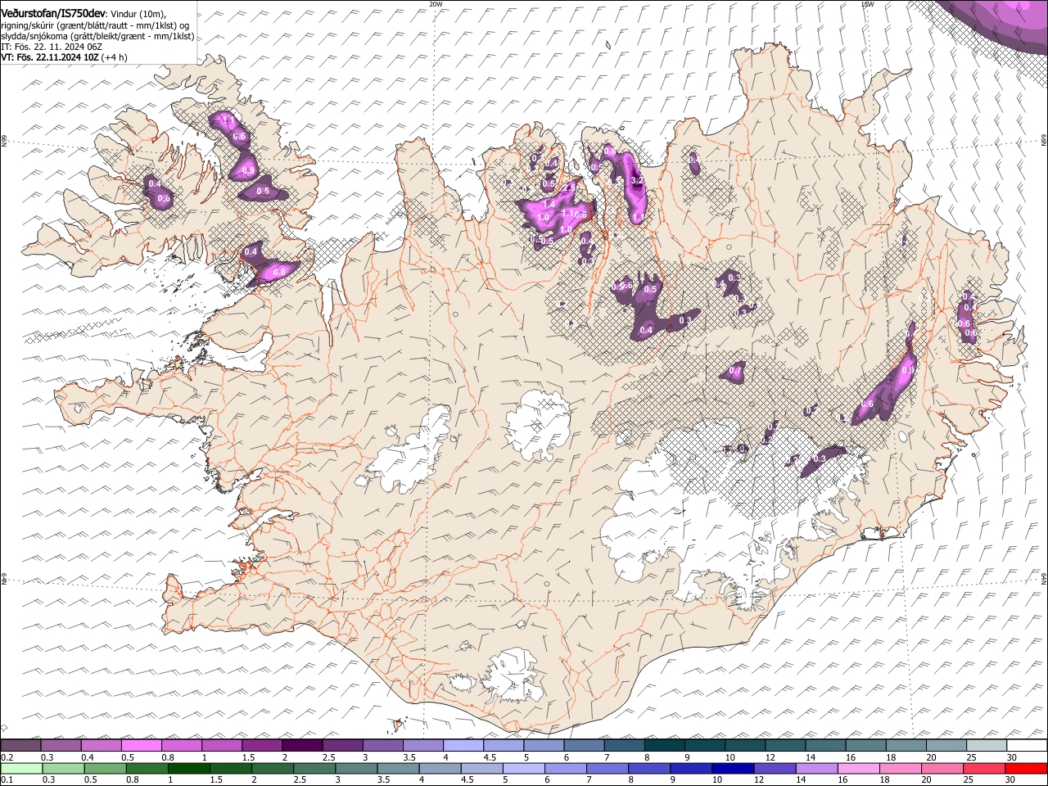The image size is (1048, 786).
Task: Click the lower legend swatch between 0.1 and 0.3
Action: click(21, 768)
